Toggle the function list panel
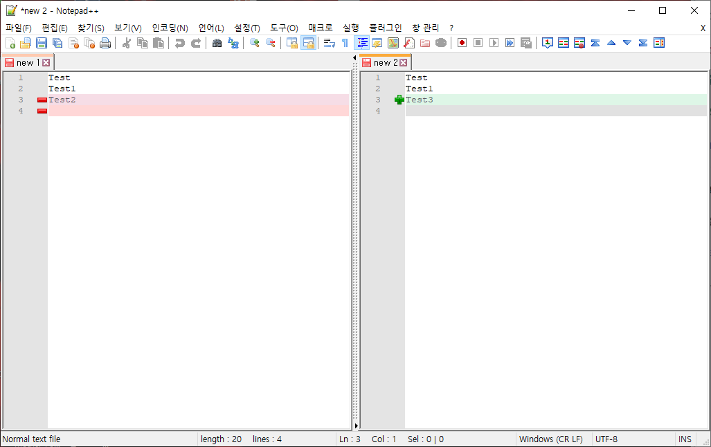711x447 pixels. 409,43
